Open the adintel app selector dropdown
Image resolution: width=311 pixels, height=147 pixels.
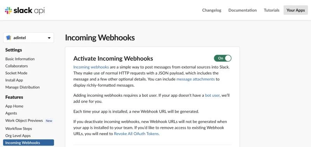(28, 38)
